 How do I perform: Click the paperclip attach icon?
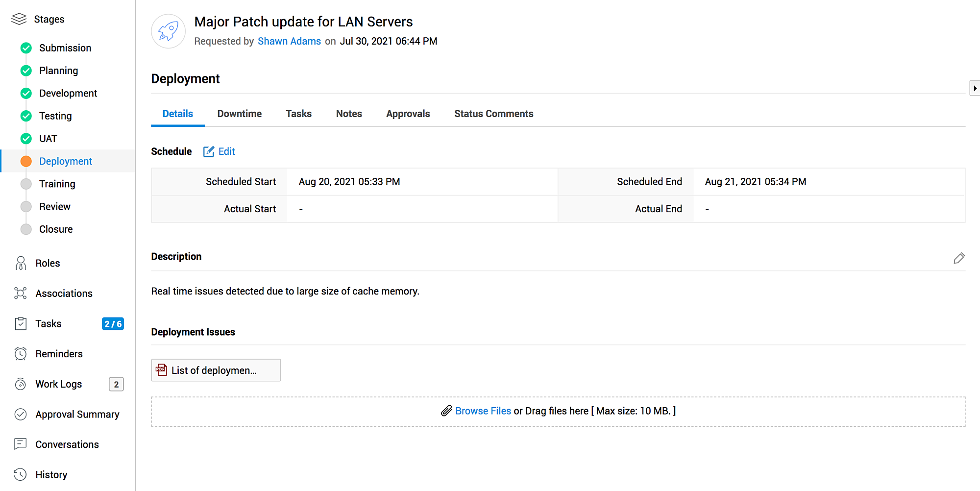coord(446,411)
